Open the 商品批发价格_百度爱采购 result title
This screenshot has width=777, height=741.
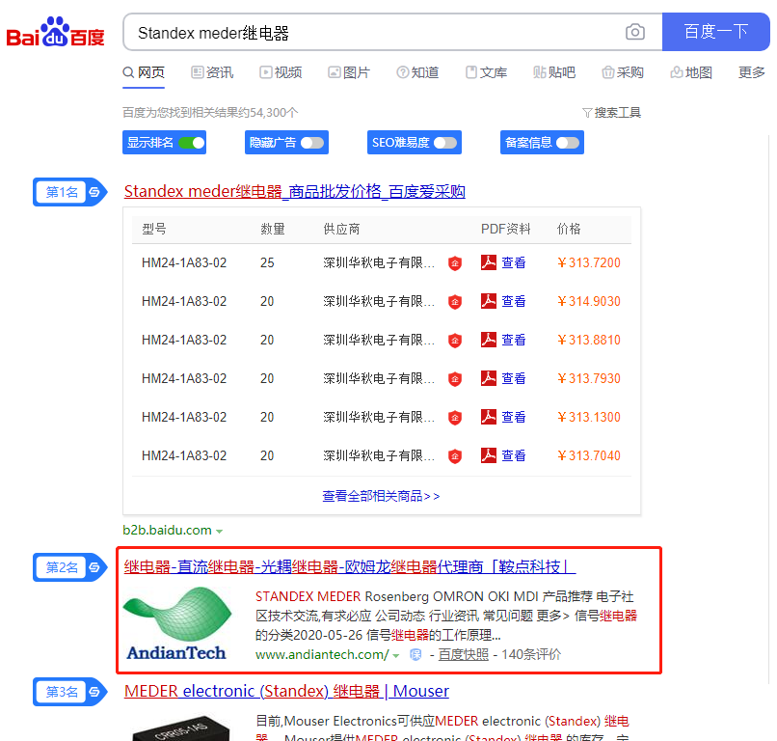click(294, 191)
